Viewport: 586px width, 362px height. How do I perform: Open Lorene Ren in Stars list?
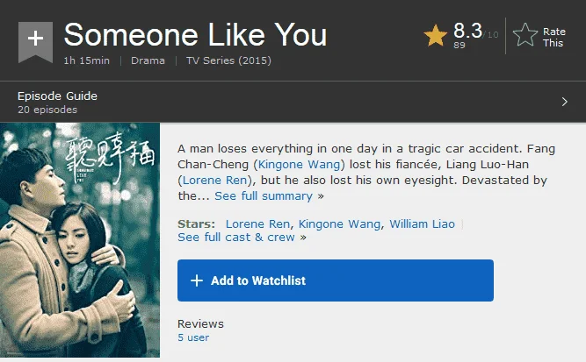pyautogui.click(x=257, y=224)
